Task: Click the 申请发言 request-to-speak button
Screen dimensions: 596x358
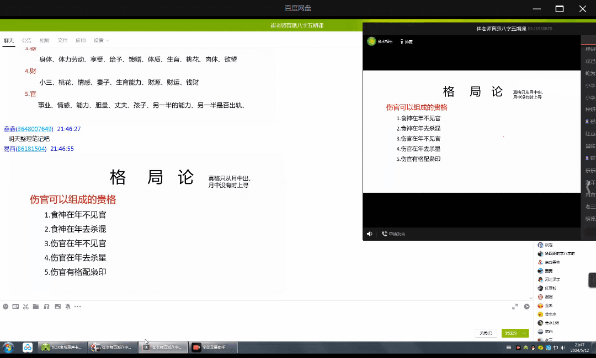Action: tap(393, 234)
